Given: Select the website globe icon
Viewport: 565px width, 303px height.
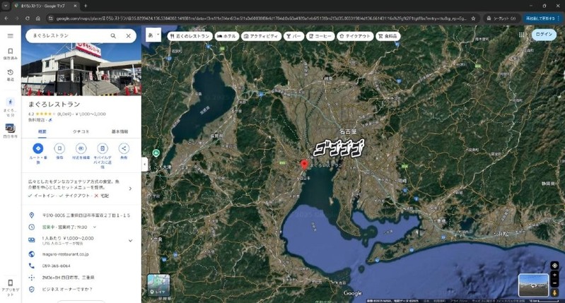Looking at the screenshot, I should coord(32,254).
